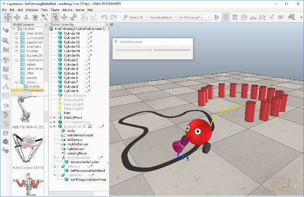Select the Path object in hierarchy
The image size is (304, 197).
coord(67,113)
